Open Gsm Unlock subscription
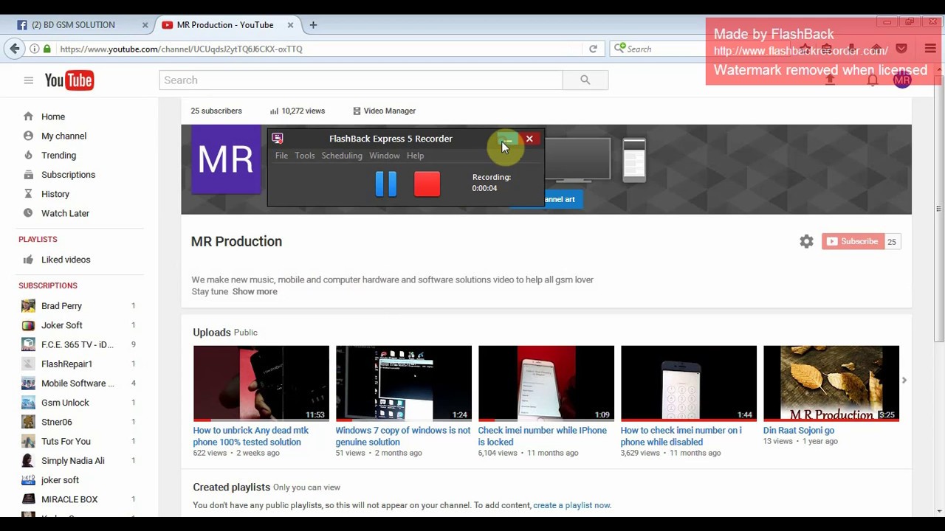The height and width of the screenshot is (531, 945). click(65, 403)
